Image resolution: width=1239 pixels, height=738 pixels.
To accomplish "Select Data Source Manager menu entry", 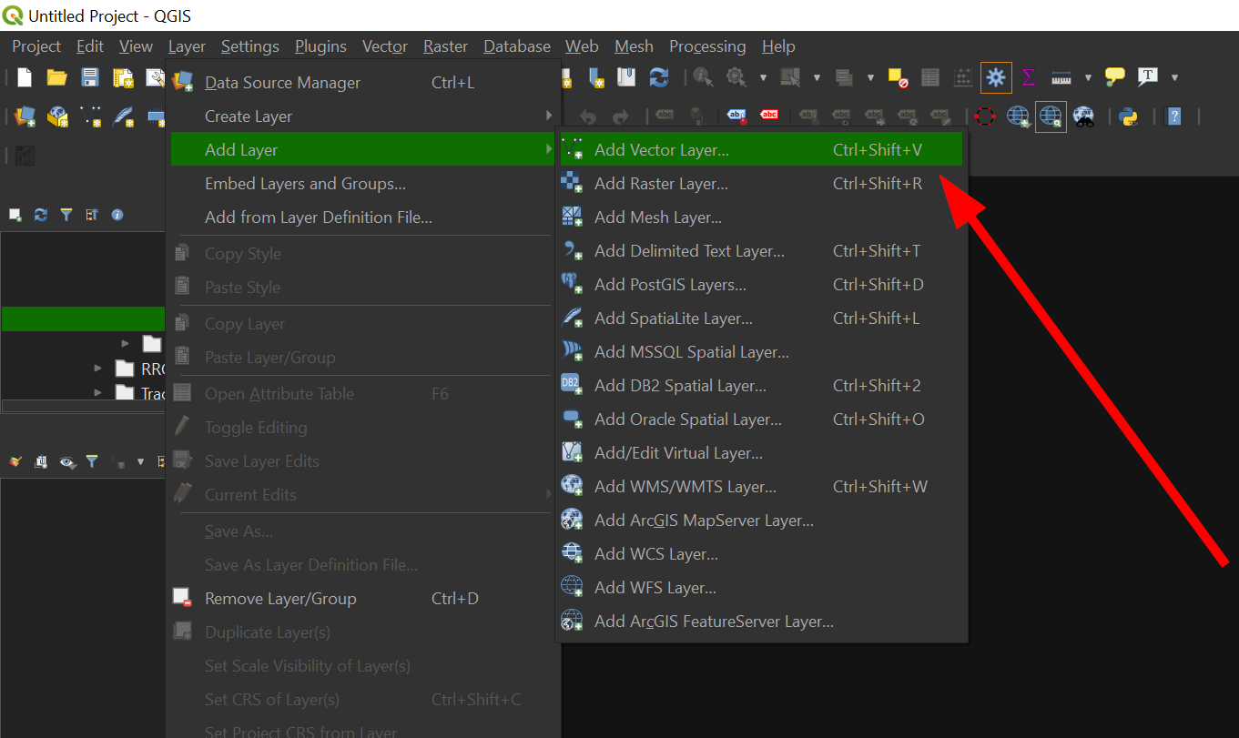I will click(x=362, y=82).
